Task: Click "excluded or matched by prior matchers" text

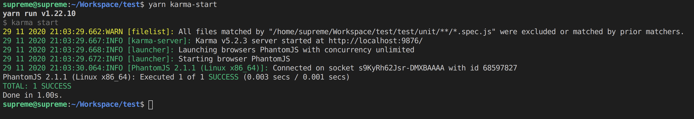Action: pyautogui.click(x=602, y=32)
